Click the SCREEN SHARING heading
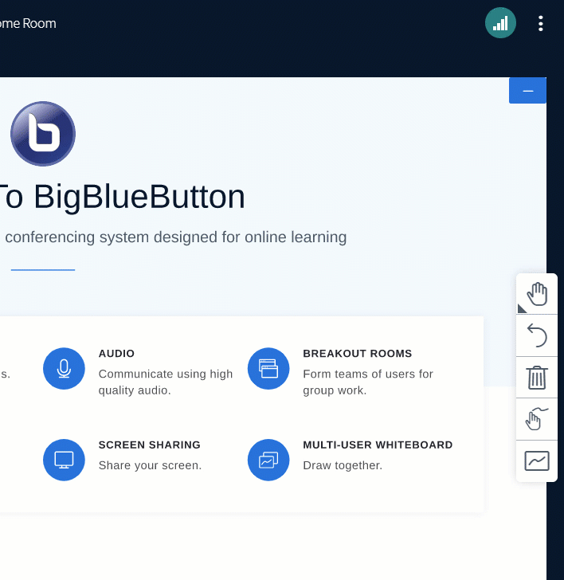This screenshot has width=564, height=580. coord(150,445)
